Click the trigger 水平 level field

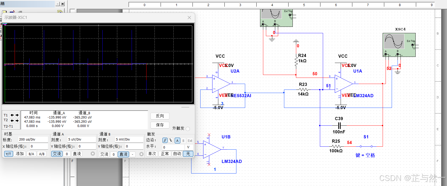pos(173,147)
